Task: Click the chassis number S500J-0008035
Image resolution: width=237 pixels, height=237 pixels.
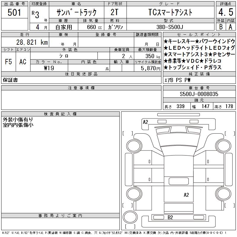Action: coord(199,94)
